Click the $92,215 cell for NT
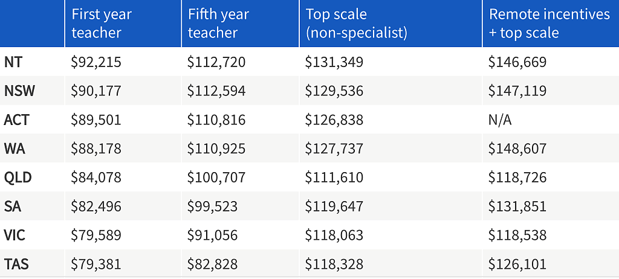Viewport: 619px width, 279px height. pos(96,62)
